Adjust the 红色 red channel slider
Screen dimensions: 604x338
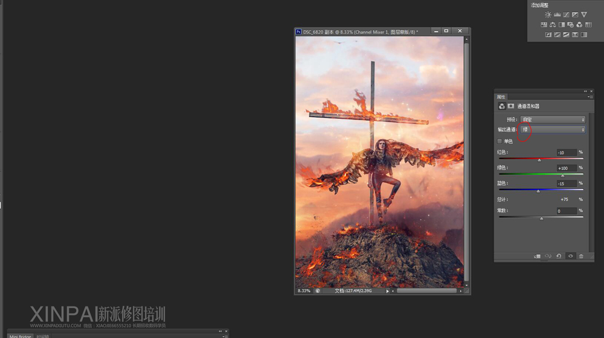539,160
